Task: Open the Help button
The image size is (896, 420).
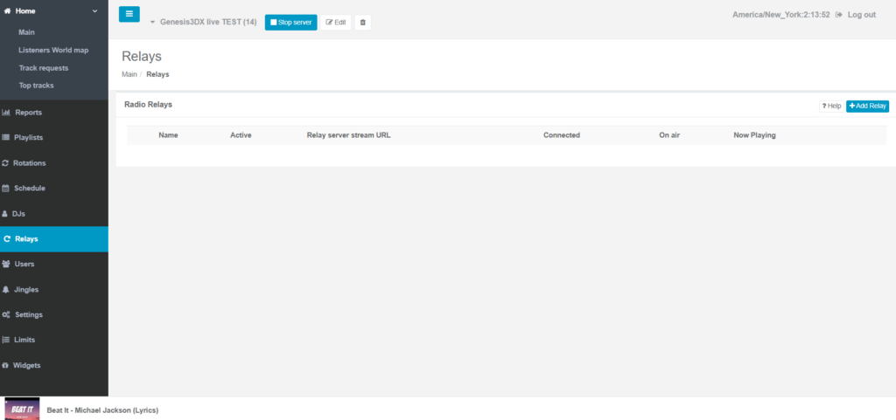Action: click(x=830, y=106)
